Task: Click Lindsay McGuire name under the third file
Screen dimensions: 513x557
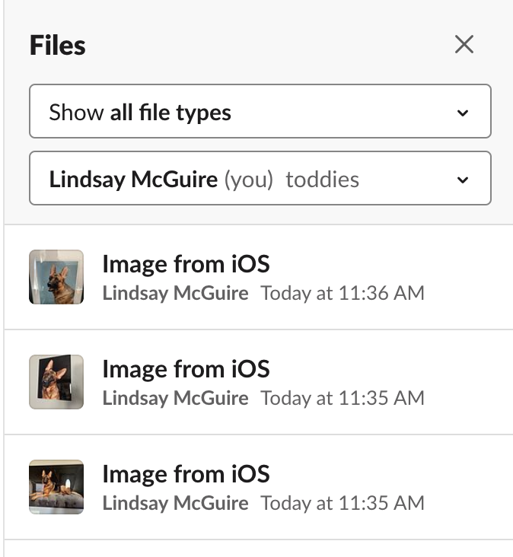Action: click(x=176, y=503)
